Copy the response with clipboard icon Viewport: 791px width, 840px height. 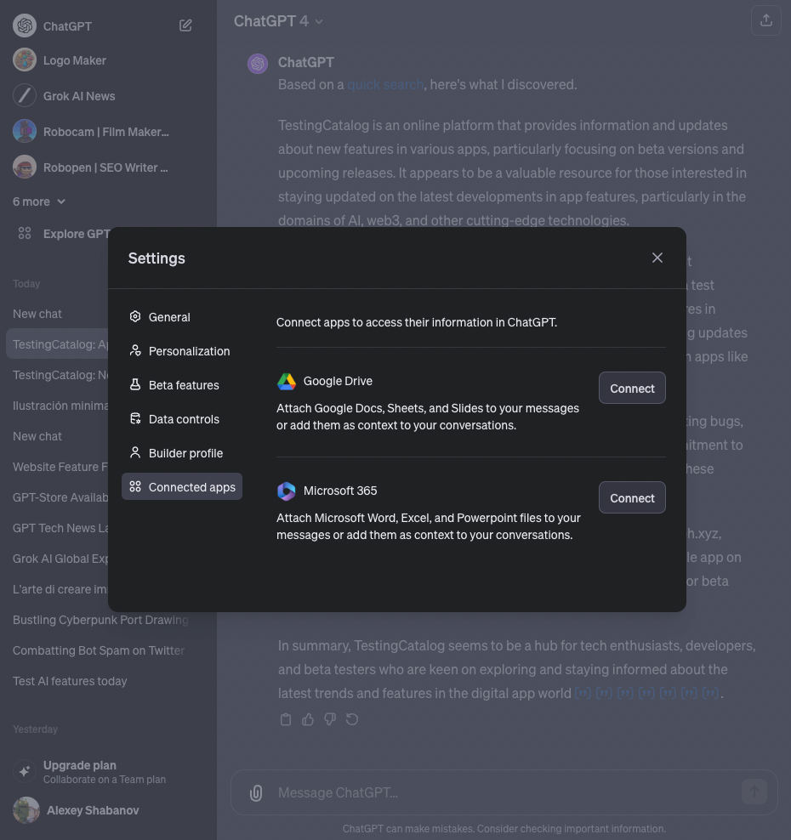(286, 719)
